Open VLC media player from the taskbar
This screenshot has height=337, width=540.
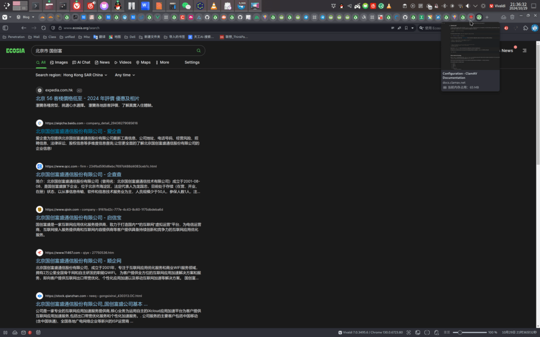pyautogui.click(x=214, y=6)
